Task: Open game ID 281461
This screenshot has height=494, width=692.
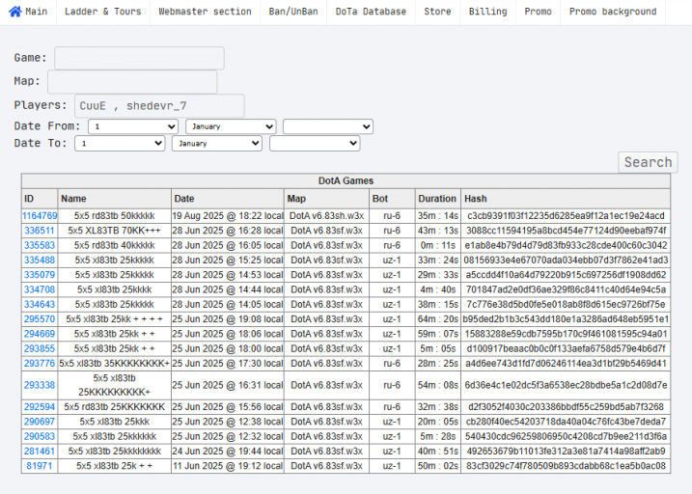Action: click(x=40, y=452)
